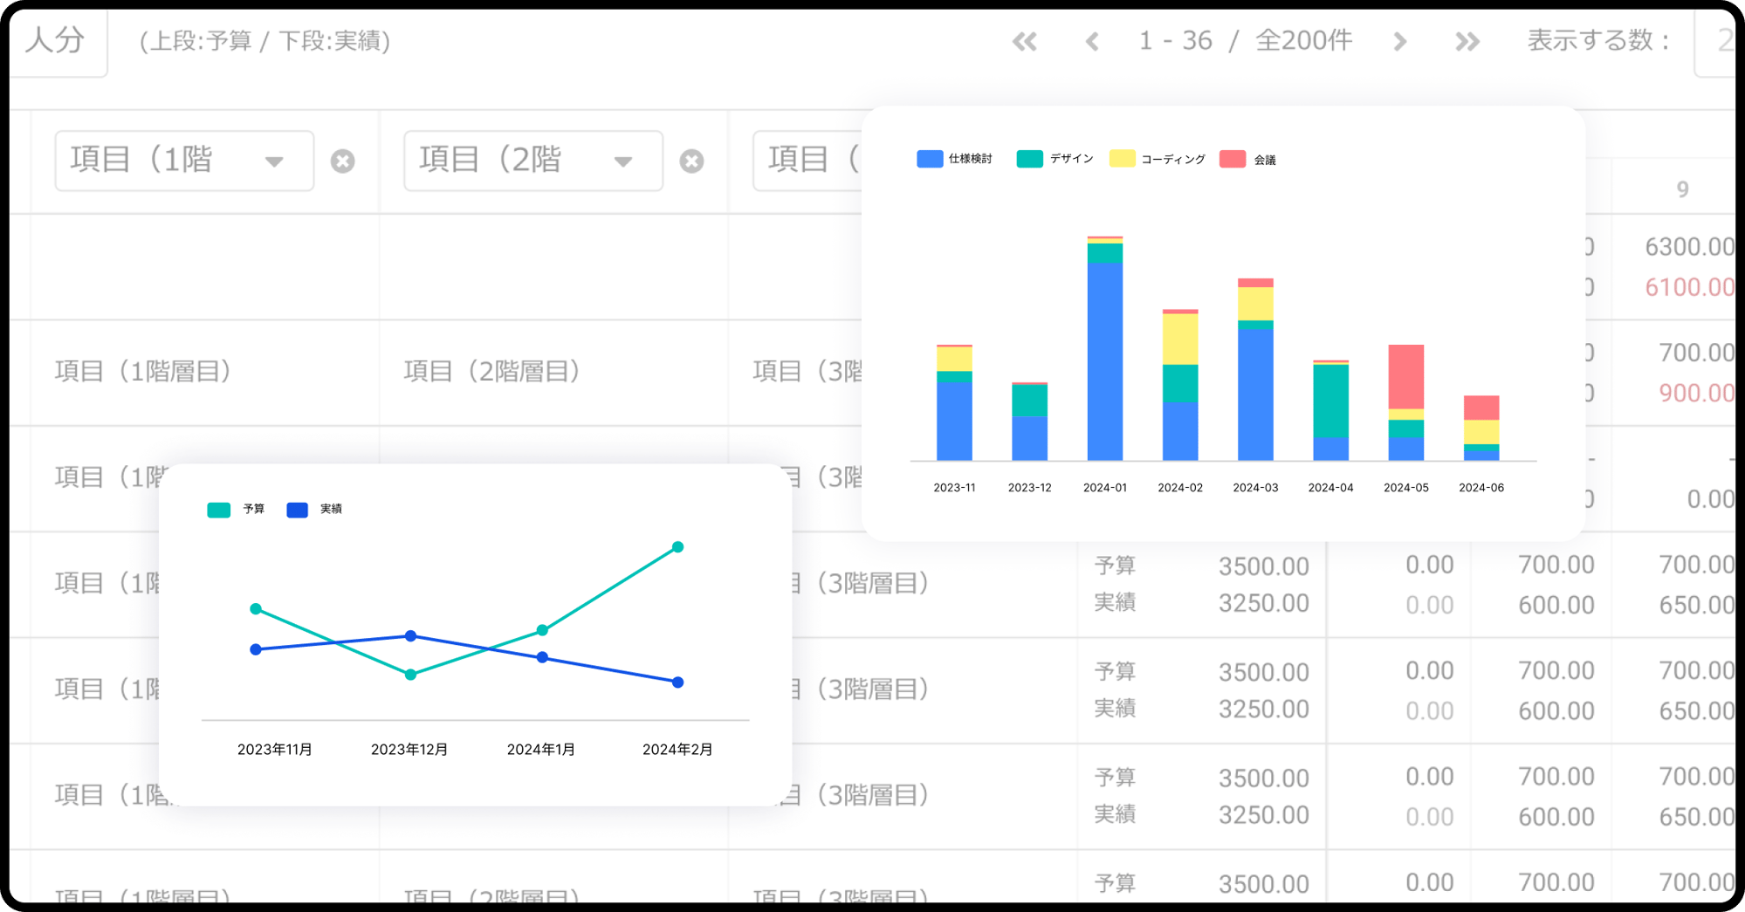Click 予算 data point for 2024年2月
The height and width of the screenshot is (912, 1745).
click(677, 547)
